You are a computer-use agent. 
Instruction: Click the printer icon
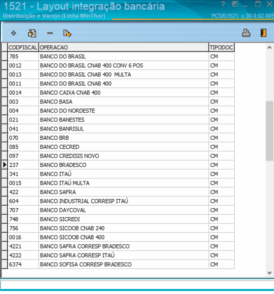pyautogui.click(x=246, y=33)
